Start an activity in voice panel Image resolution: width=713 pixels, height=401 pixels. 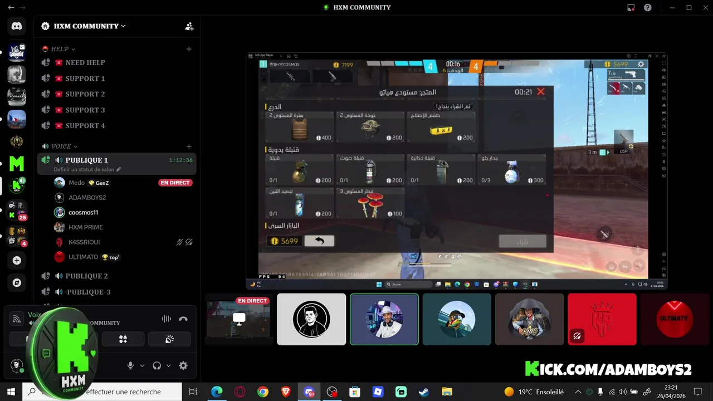(123, 339)
